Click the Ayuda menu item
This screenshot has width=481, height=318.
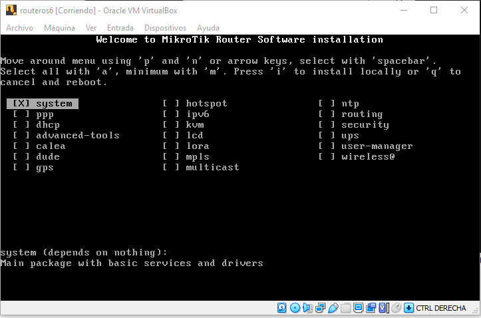click(x=208, y=28)
